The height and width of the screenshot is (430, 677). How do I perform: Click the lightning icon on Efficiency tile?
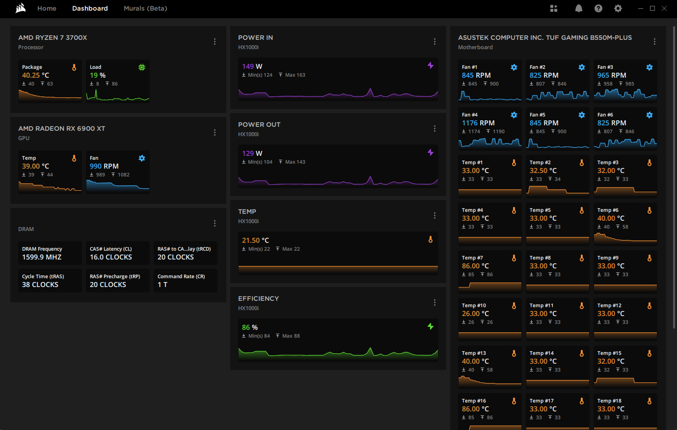pyautogui.click(x=431, y=326)
